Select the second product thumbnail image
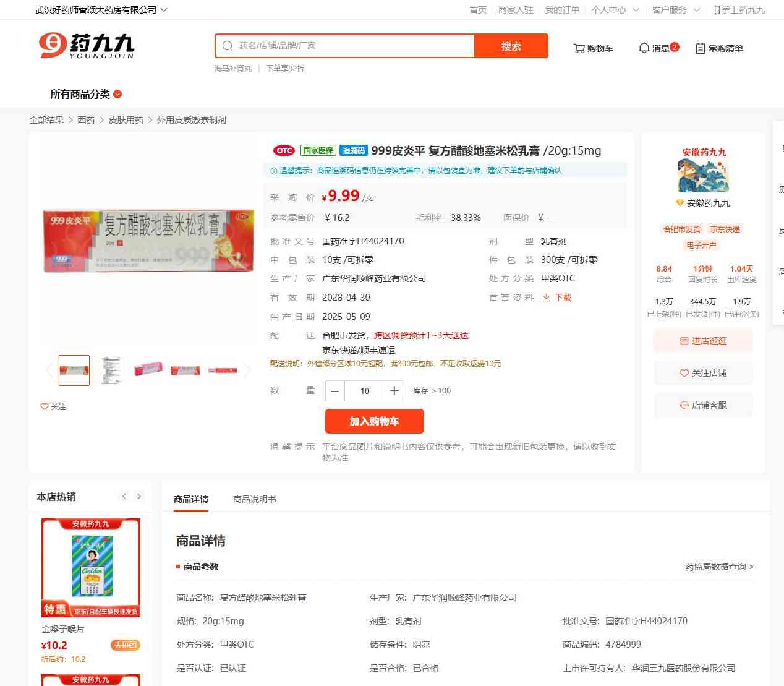This screenshot has height=686, width=784. (x=111, y=370)
